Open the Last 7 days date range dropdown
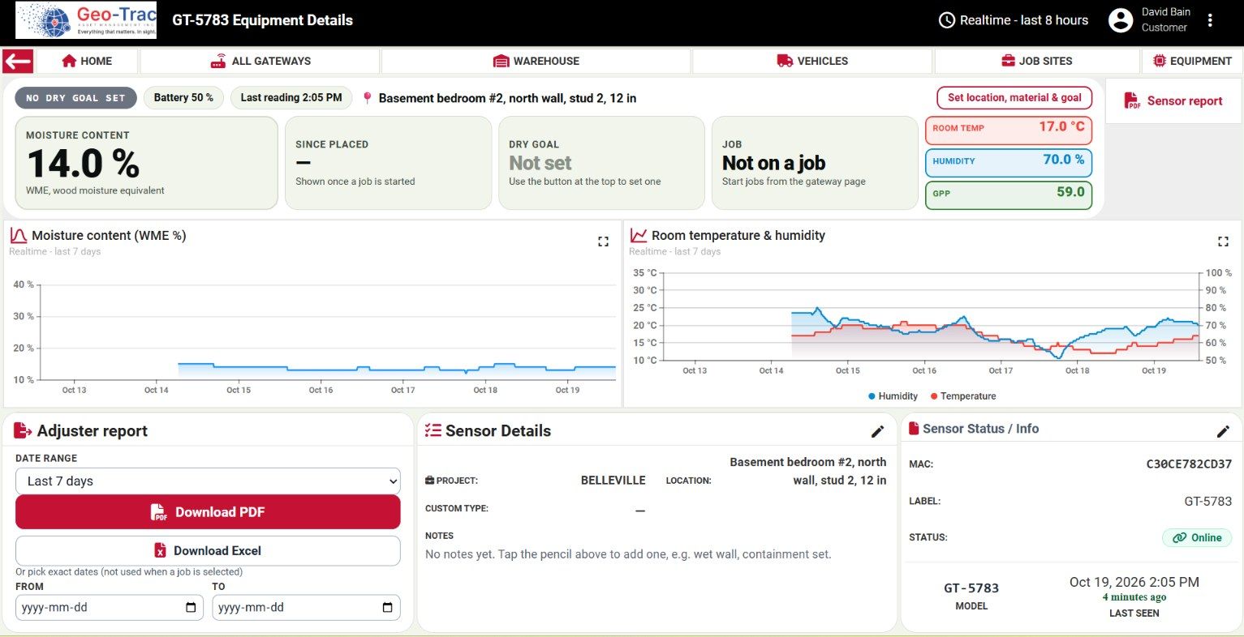 (208, 481)
